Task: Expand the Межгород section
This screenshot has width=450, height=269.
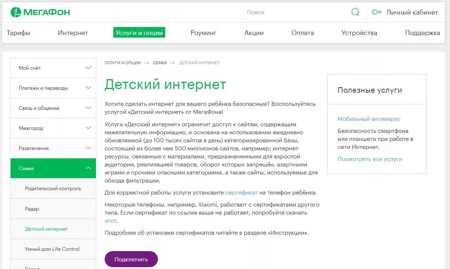Action: point(53,128)
